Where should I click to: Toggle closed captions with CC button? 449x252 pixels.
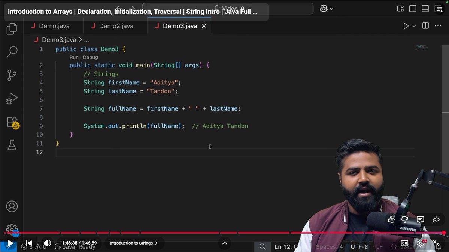pyautogui.click(x=404, y=243)
